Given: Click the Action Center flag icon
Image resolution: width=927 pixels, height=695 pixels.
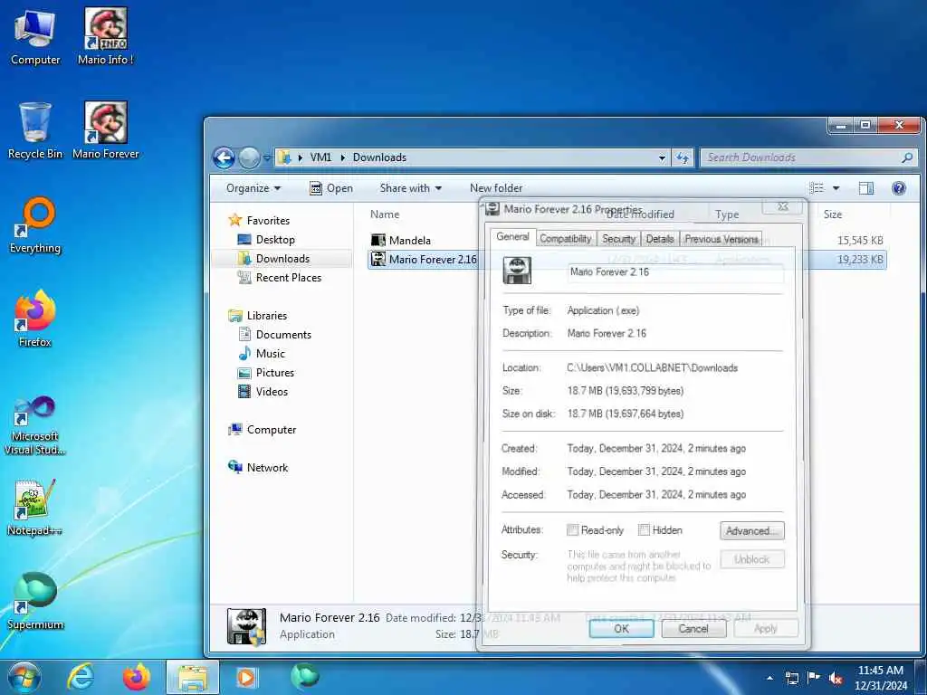Looking at the screenshot, I should pyautogui.click(x=814, y=678).
